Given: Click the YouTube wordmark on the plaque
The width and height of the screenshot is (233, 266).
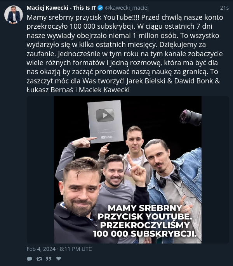Looking at the screenshot, I should coord(107,137).
